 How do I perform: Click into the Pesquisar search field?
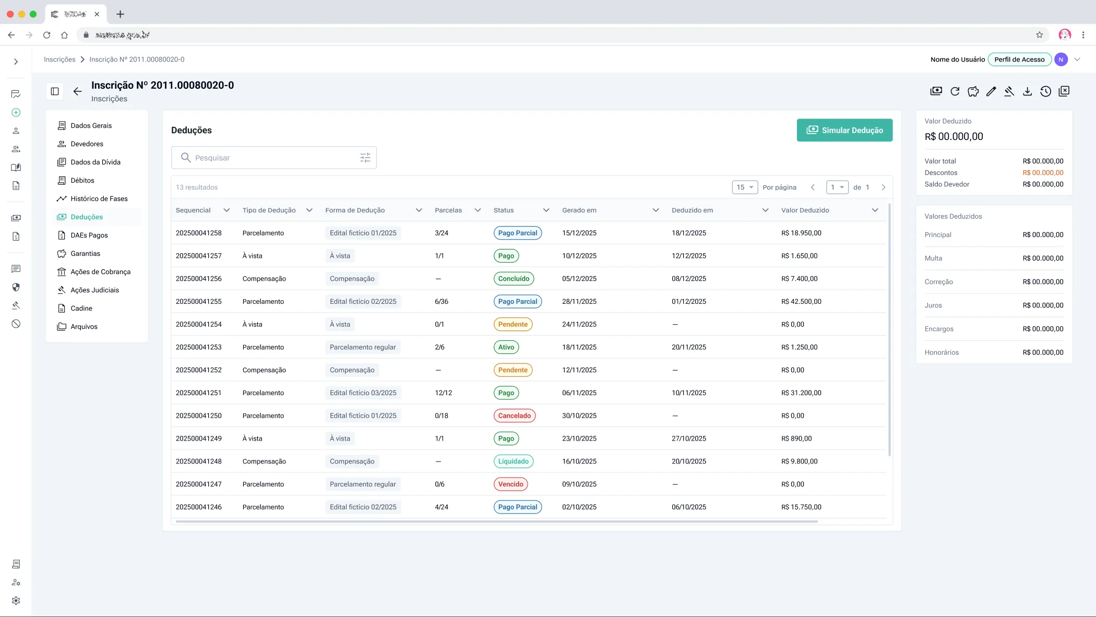pos(273,158)
